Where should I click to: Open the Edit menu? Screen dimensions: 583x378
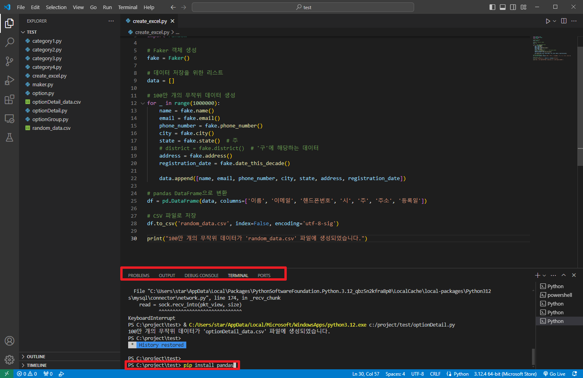point(35,7)
